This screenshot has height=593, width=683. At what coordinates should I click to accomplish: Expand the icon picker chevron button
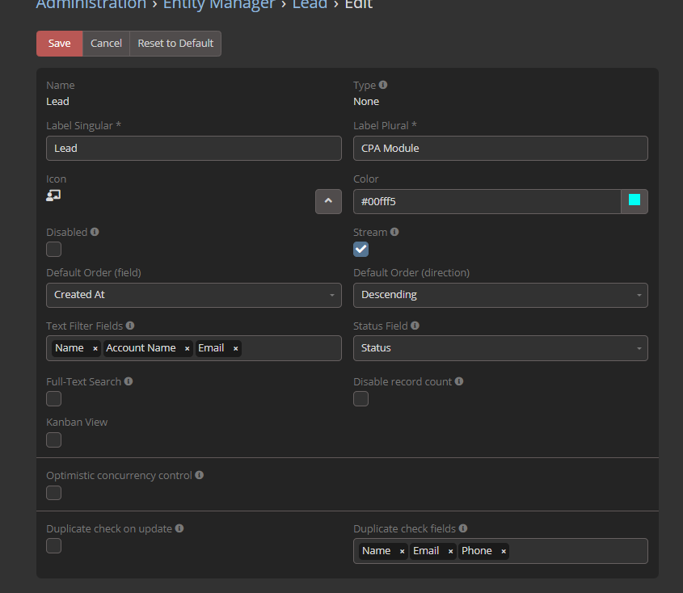328,202
